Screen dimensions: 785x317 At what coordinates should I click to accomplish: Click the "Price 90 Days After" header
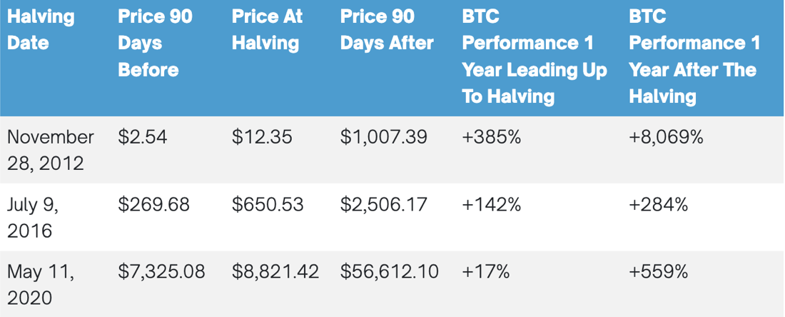coord(387,29)
